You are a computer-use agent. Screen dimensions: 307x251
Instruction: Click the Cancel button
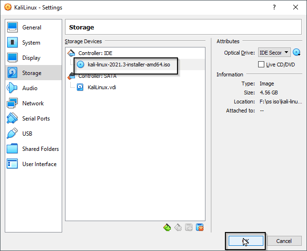pyautogui.click(x=284, y=241)
